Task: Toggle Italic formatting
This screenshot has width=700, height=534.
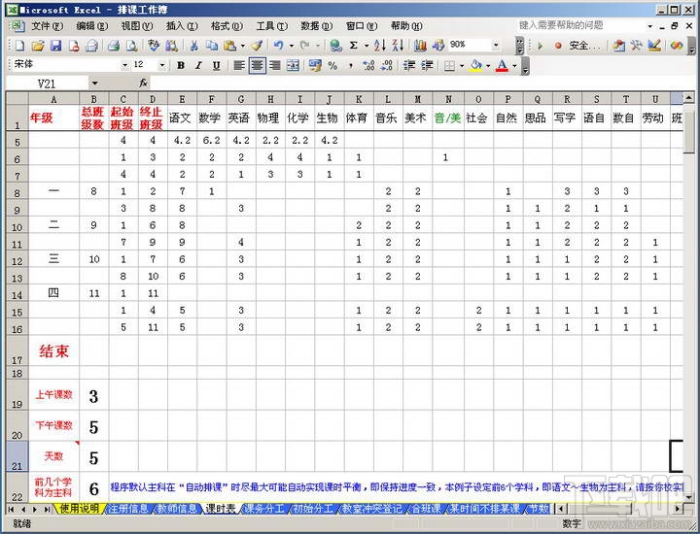Action: pyautogui.click(x=198, y=66)
